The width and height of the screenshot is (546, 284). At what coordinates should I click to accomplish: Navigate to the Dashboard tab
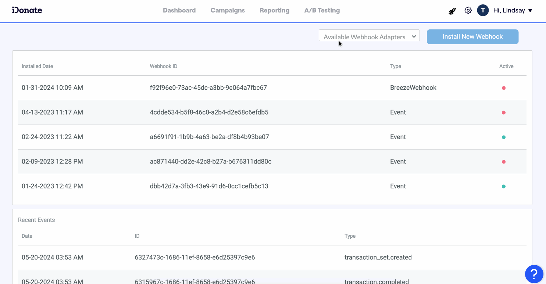coord(179,10)
